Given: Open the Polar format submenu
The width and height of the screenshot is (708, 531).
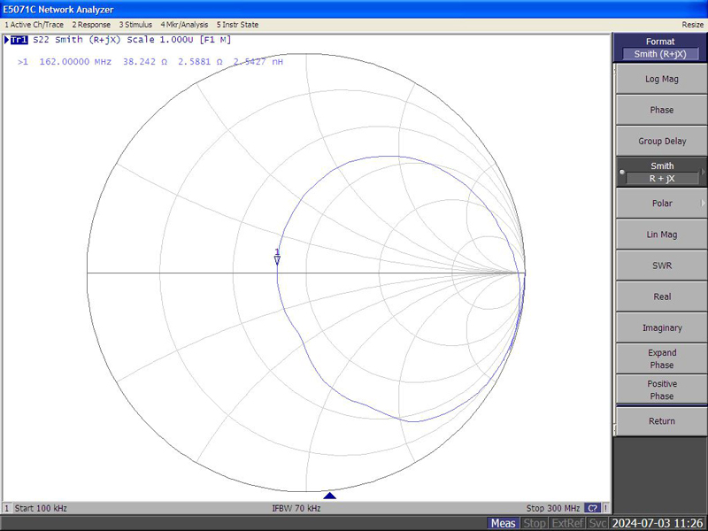Looking at the screenshot, I should point(661,204).
